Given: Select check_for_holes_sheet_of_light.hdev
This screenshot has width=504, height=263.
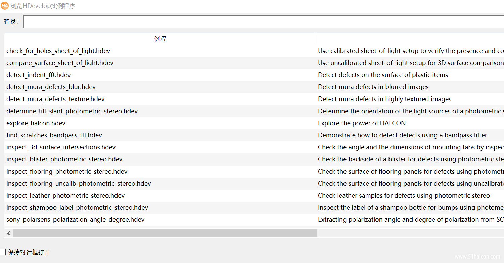Looking at the screenshot, I should point(58,51).
